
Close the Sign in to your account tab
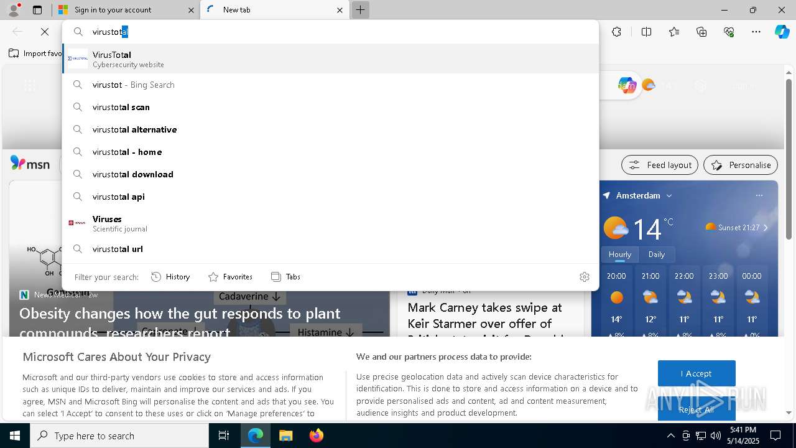point(191,10)
